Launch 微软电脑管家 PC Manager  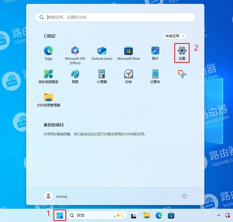pyautogui.click(x=48, y=76)
